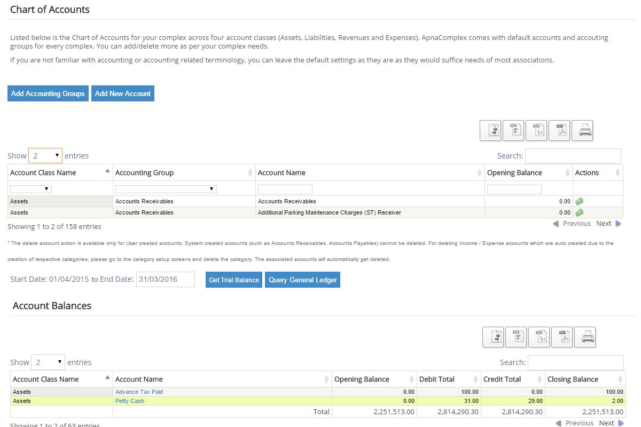Sort by the Opening Balance column
The width and height of the screenshot is (641, 427).
[x=514, y=172]
